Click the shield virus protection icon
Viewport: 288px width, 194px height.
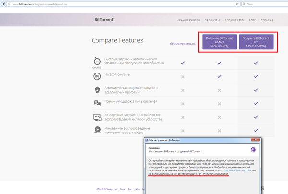coord(97,90)
